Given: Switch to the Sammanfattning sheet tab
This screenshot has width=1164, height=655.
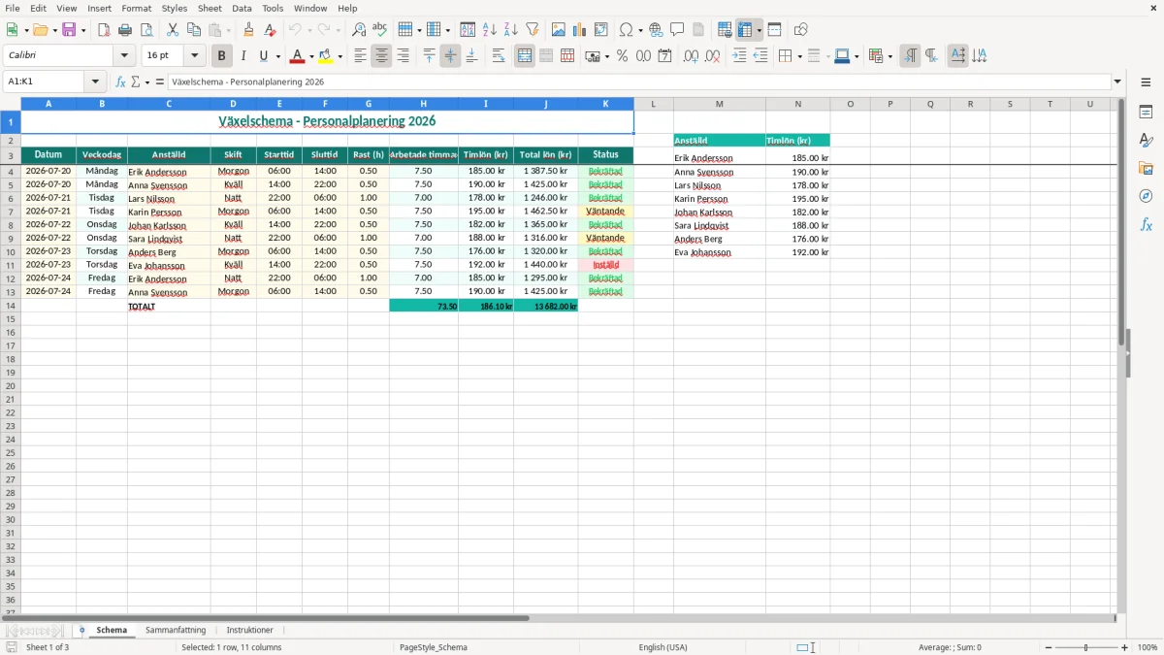Looking at the screenshot, I should [x=176, y=630].
